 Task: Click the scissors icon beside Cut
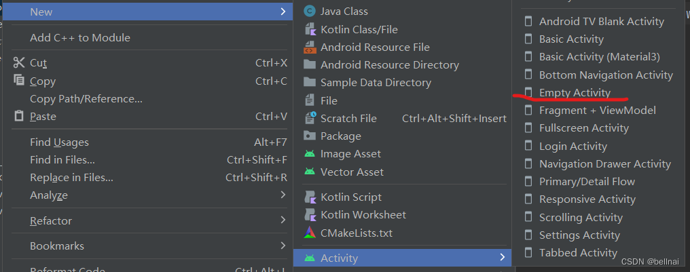click(x=19, y=63)
